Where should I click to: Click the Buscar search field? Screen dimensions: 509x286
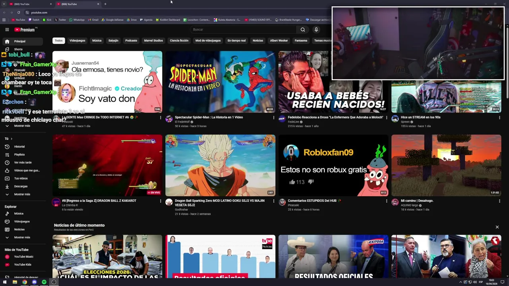point(243,29)
